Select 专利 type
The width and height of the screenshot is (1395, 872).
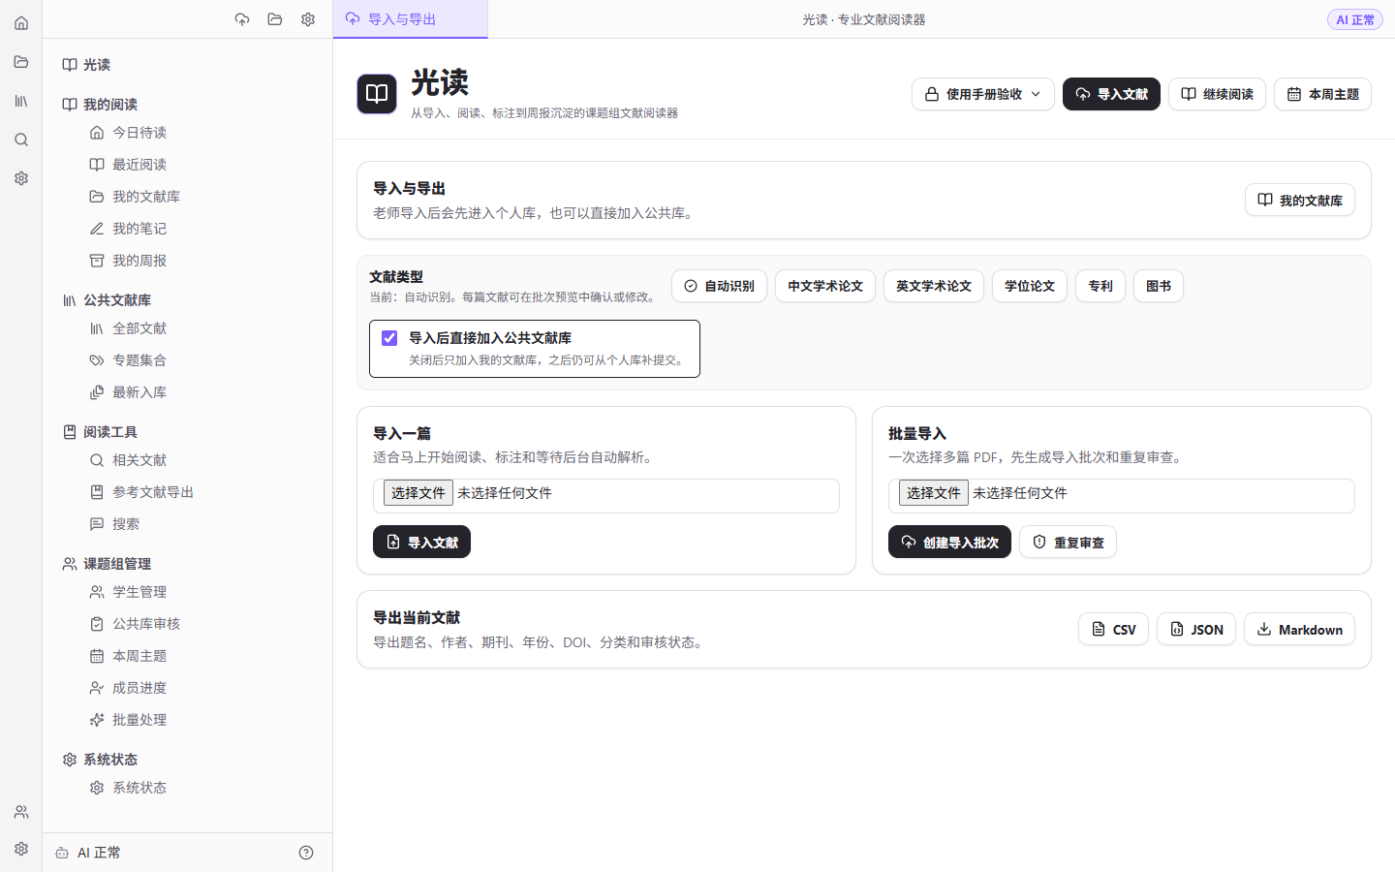click(1100, 286)
